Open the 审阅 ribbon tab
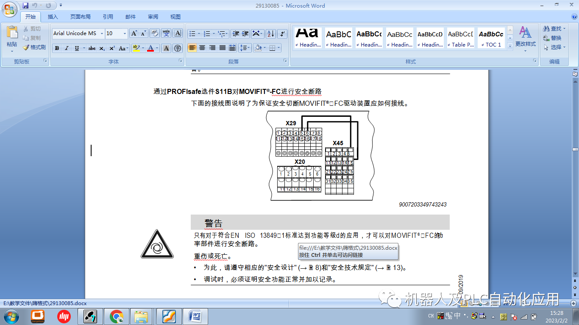 click(x=153, y=17)
